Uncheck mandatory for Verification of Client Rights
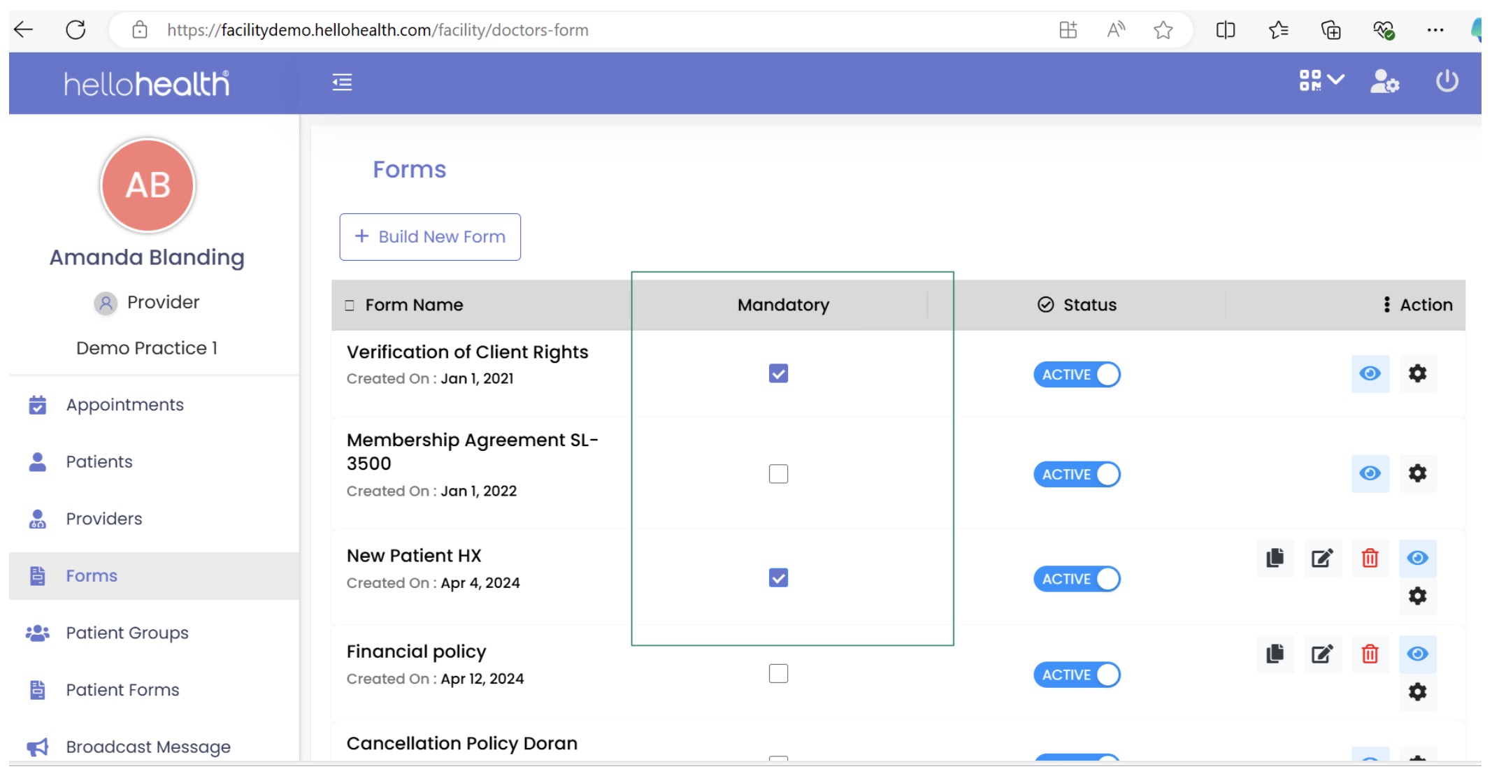1492x776 pixels. tap(778, 373)
